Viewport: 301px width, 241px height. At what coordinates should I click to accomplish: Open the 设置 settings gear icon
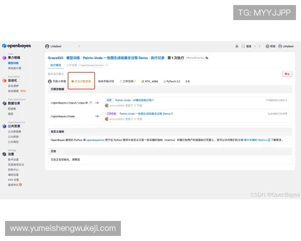click(x=4, y=154)
